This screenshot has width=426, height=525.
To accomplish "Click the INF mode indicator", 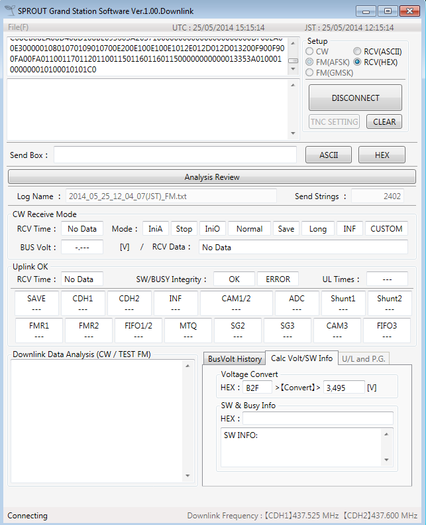I will [350, 229].
